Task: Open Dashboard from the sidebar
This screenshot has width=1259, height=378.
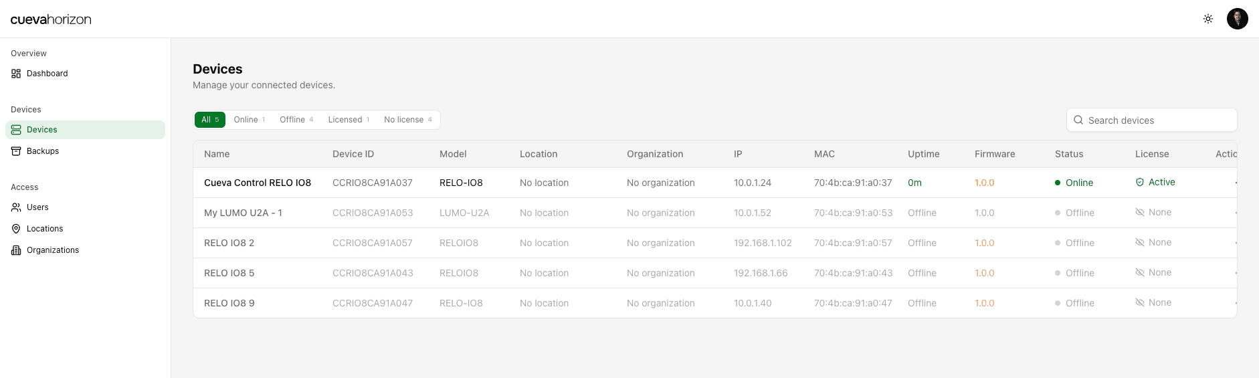Action: point(85,74)
